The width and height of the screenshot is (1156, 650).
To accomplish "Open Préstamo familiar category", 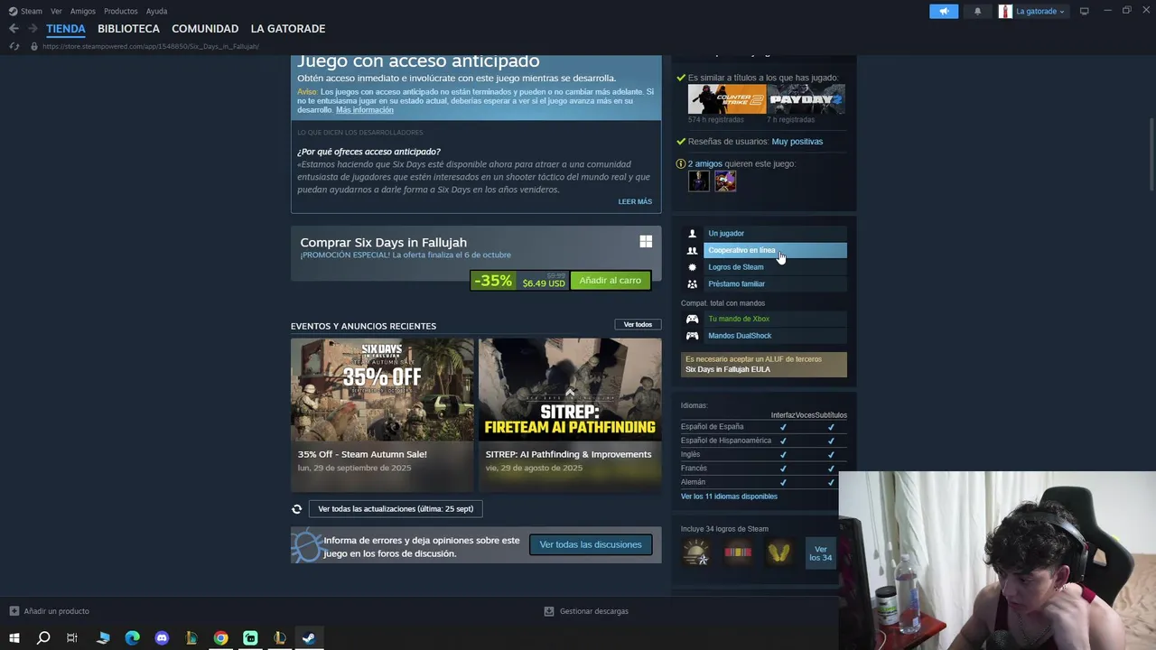I will [775, 283].
